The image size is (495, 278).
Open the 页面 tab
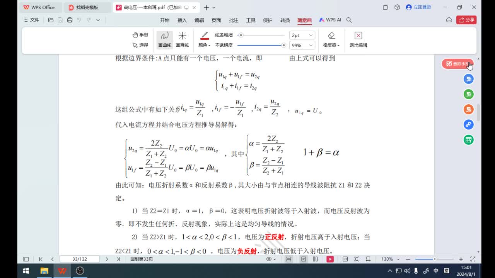pos(216,20)
